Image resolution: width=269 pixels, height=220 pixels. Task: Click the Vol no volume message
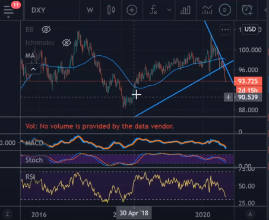click(x=99, y=126)
